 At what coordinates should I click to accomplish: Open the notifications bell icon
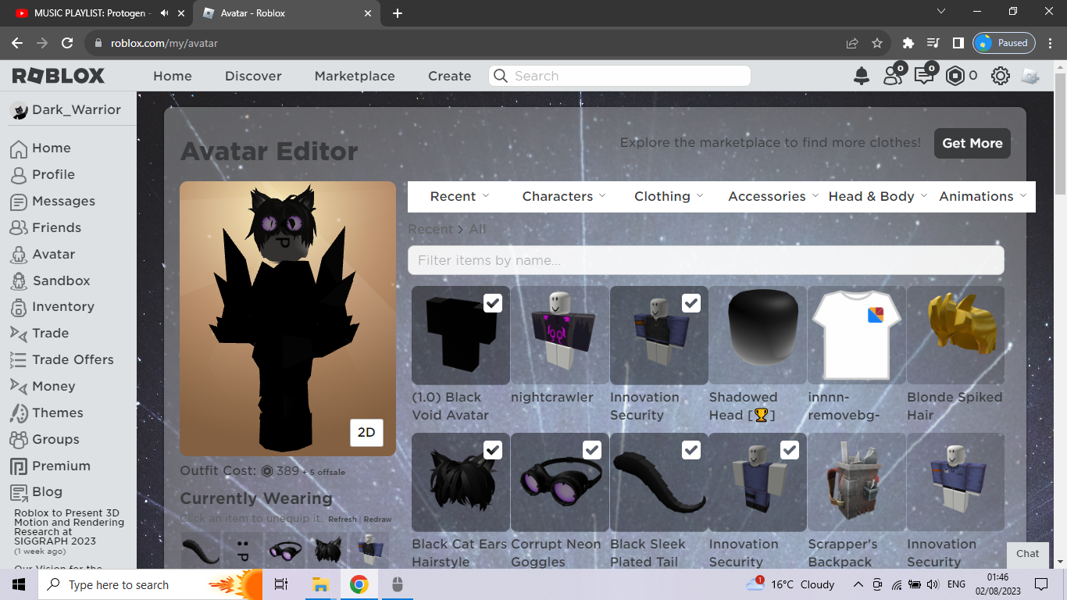[862, 76]
